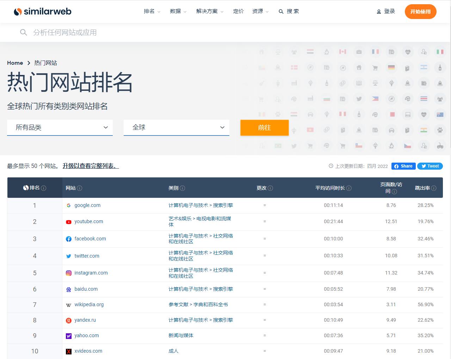The height and width of the screenshot is (359, 451).
Task: Click the search magnifier icon in navbar
Action: (x=281, y=12)
